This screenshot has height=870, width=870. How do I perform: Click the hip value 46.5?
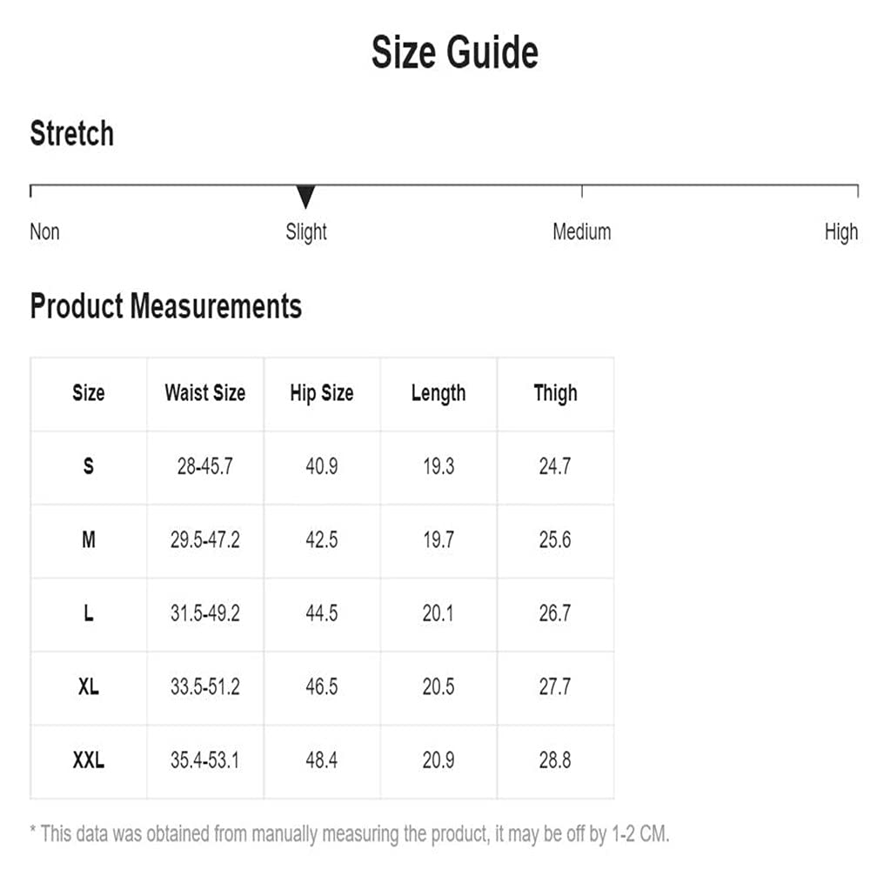tap(322, 687)
